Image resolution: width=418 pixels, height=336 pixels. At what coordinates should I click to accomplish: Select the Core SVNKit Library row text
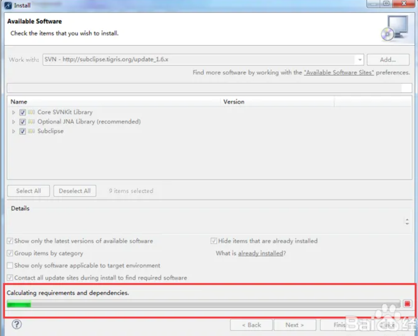click(x=65, y=112)
